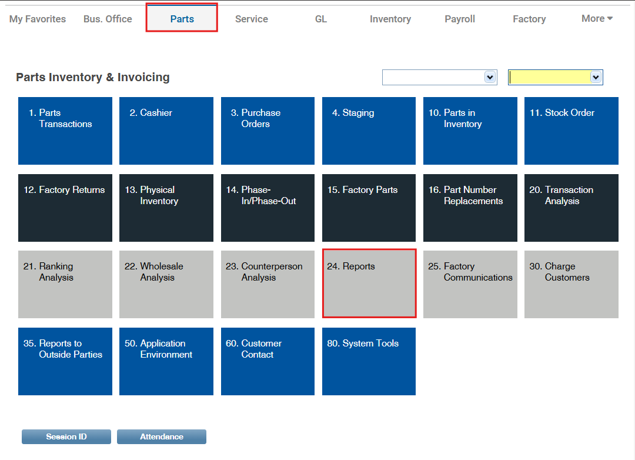Click the Session ID button
Viewport: 635px width, 460px height.
tap(66, 437)
